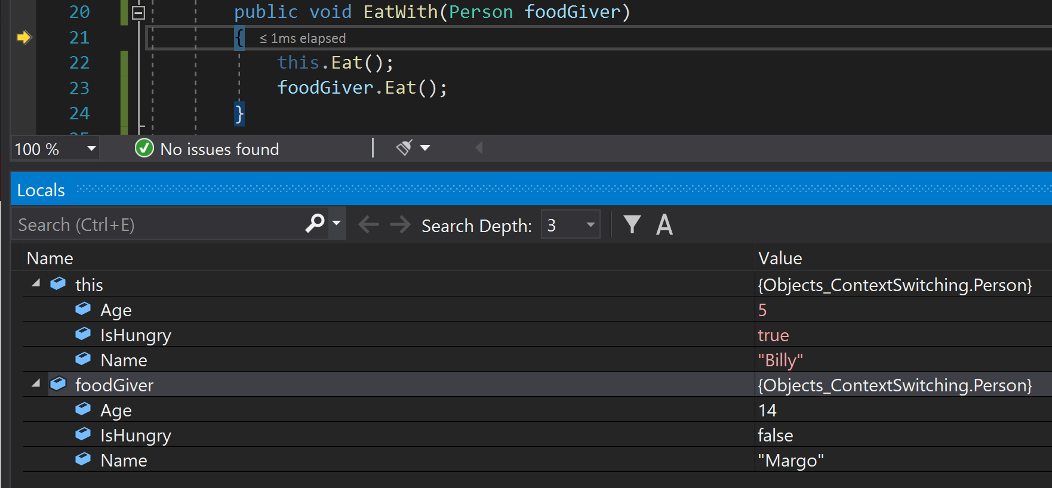Click the green No issues found checkmark

point(144,148)
